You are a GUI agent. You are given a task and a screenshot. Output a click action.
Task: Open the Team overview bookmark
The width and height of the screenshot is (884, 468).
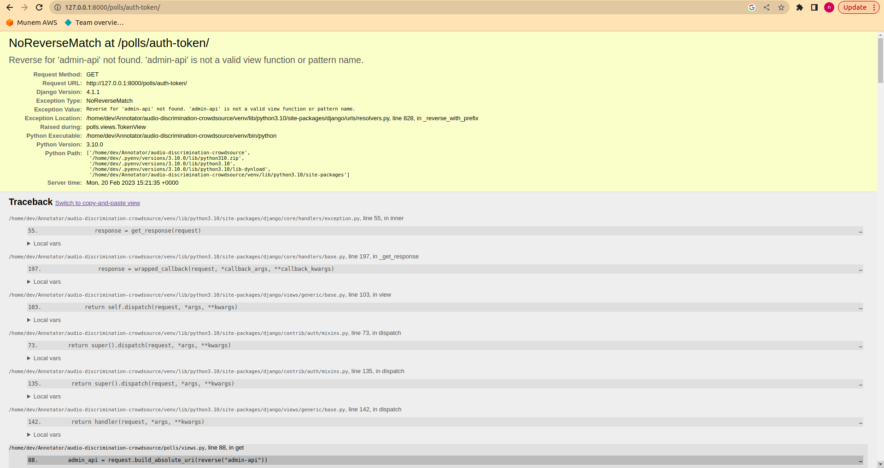94,23
